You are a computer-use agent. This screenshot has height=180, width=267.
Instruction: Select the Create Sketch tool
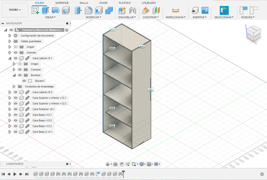pos(35,10)
